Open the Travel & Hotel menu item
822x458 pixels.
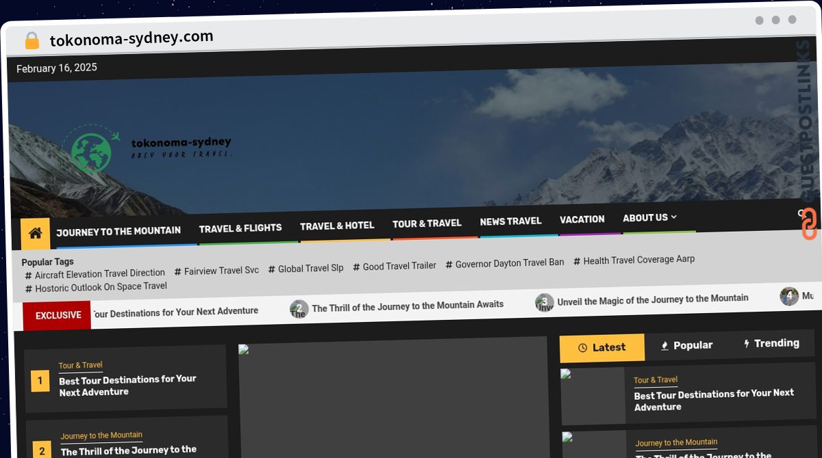tap(337, 226)
